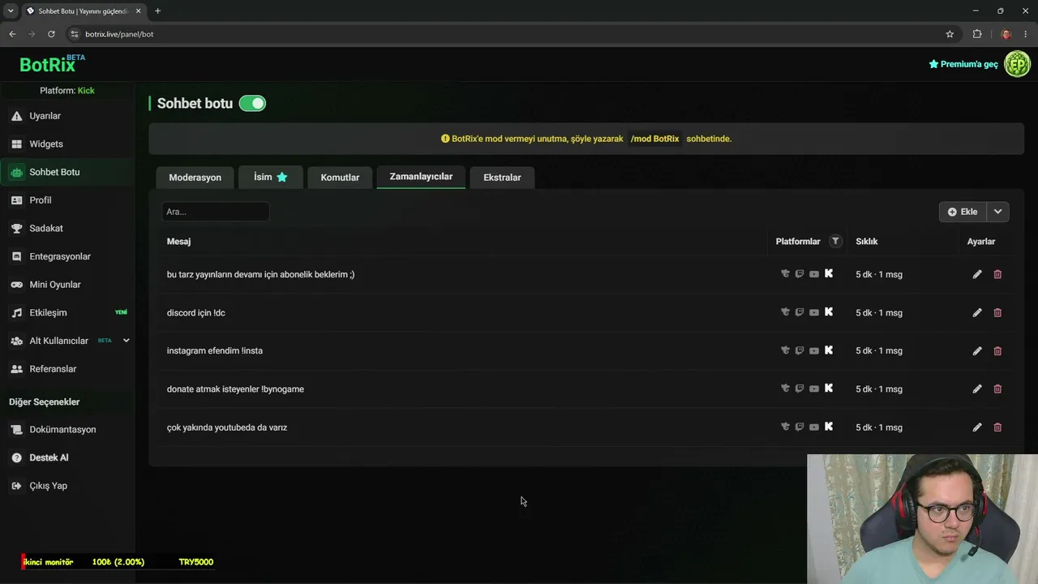The height and width of the screenshot is (584, 1038).
Task: Trash the 'donate atmak isteyenler !bynogame' message
Action: point(997,389)
